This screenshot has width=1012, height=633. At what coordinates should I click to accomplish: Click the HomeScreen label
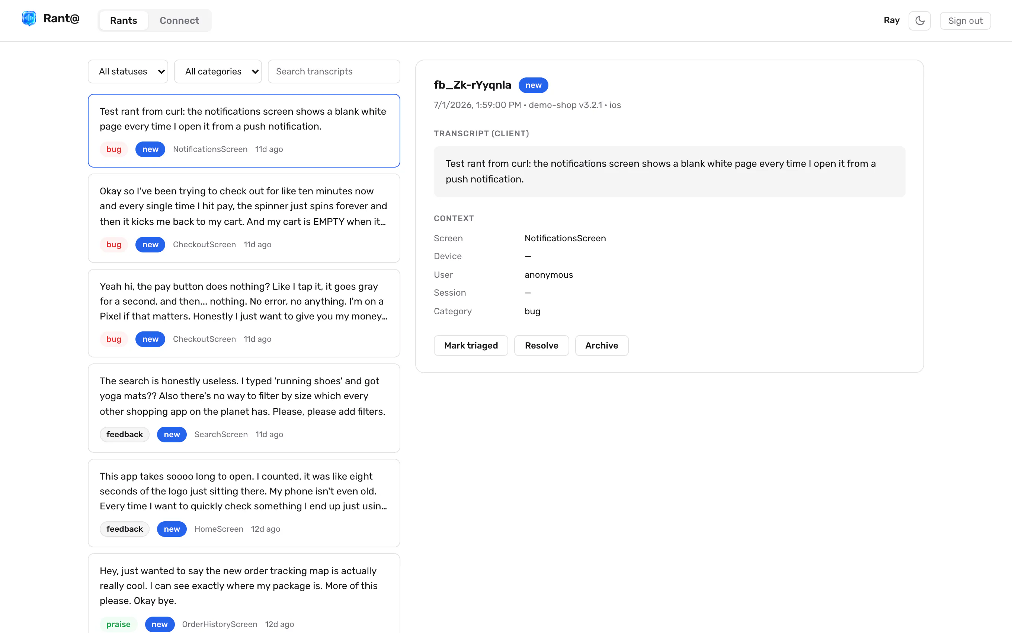[x=219, y=529]
